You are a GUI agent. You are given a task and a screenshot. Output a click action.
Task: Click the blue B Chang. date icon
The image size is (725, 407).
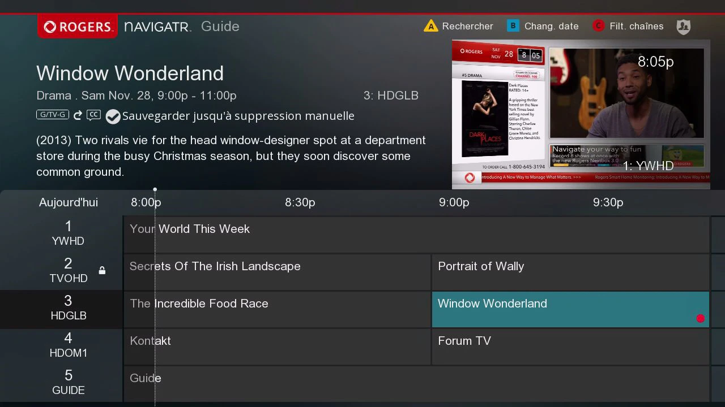[x=513, y=26]
